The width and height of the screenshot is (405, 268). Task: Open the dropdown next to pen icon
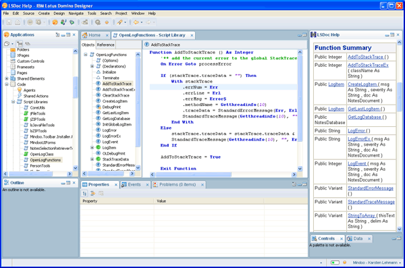pos(126,22)
